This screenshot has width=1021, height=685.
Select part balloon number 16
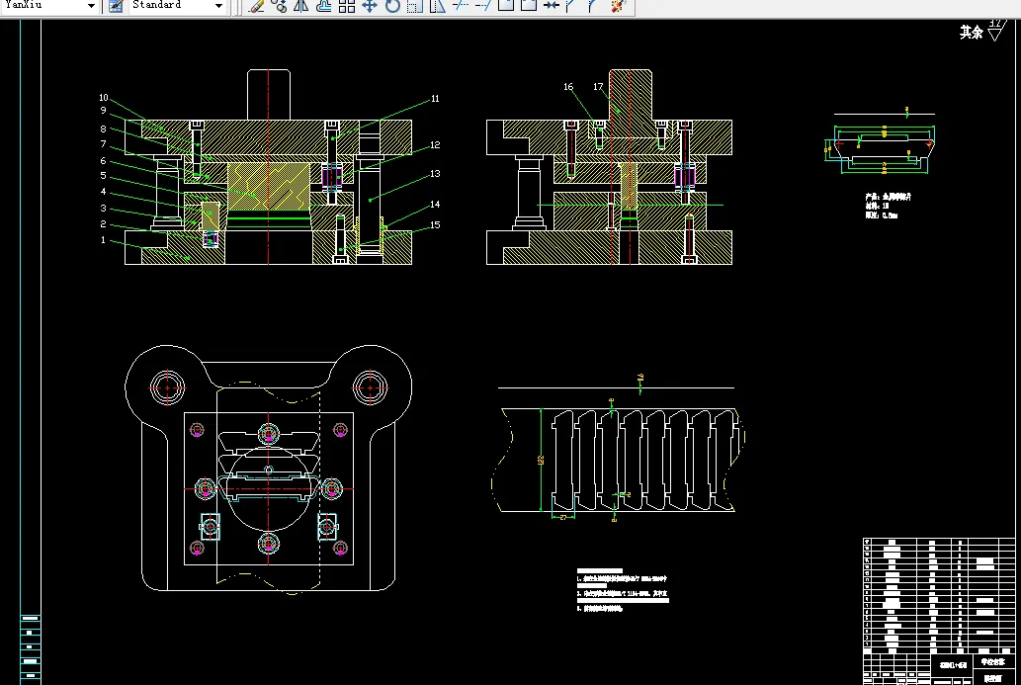coord(568,87)
